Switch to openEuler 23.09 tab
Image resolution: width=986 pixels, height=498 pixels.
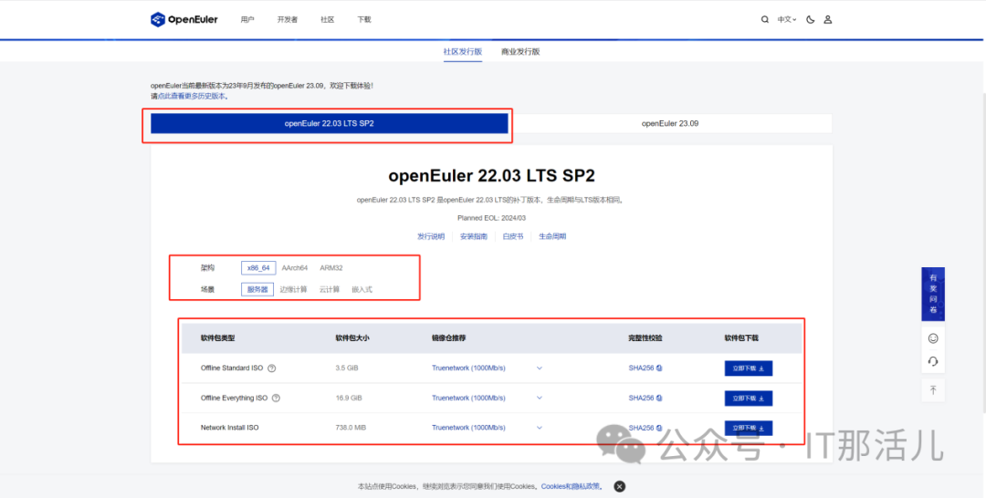[x=670, y=123]
